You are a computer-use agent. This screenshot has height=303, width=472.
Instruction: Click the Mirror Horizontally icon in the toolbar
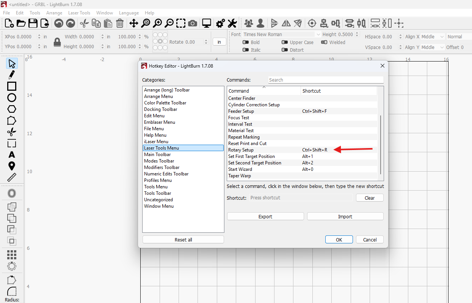286,23
